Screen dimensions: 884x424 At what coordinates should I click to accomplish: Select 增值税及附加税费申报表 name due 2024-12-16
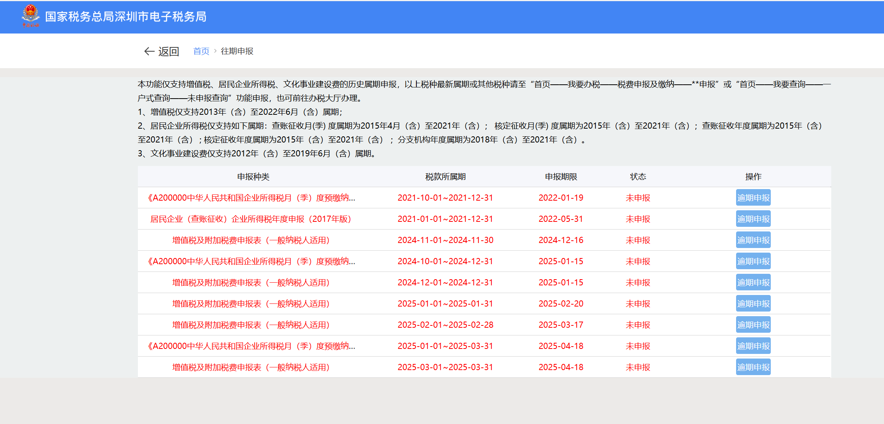click(x=251, y=240)
